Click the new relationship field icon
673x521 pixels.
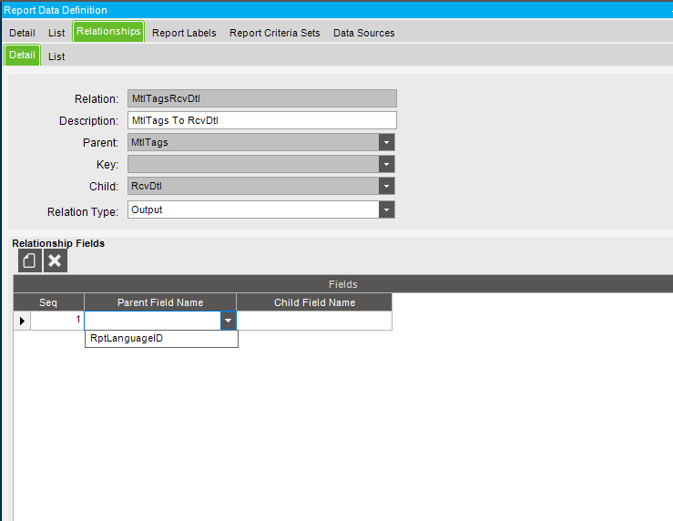(30, 260)
